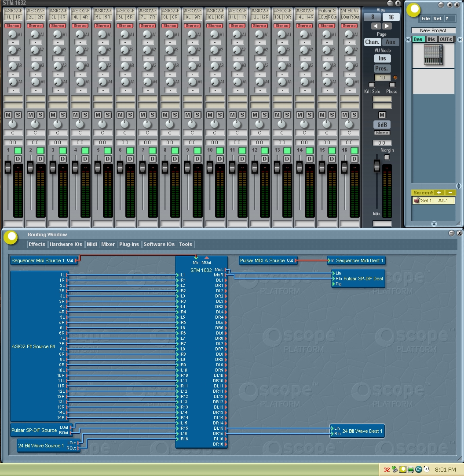Screen dimensions: 464x476
Task: Toggle the Kill Solo switch
Action: [x=372, y=85]
